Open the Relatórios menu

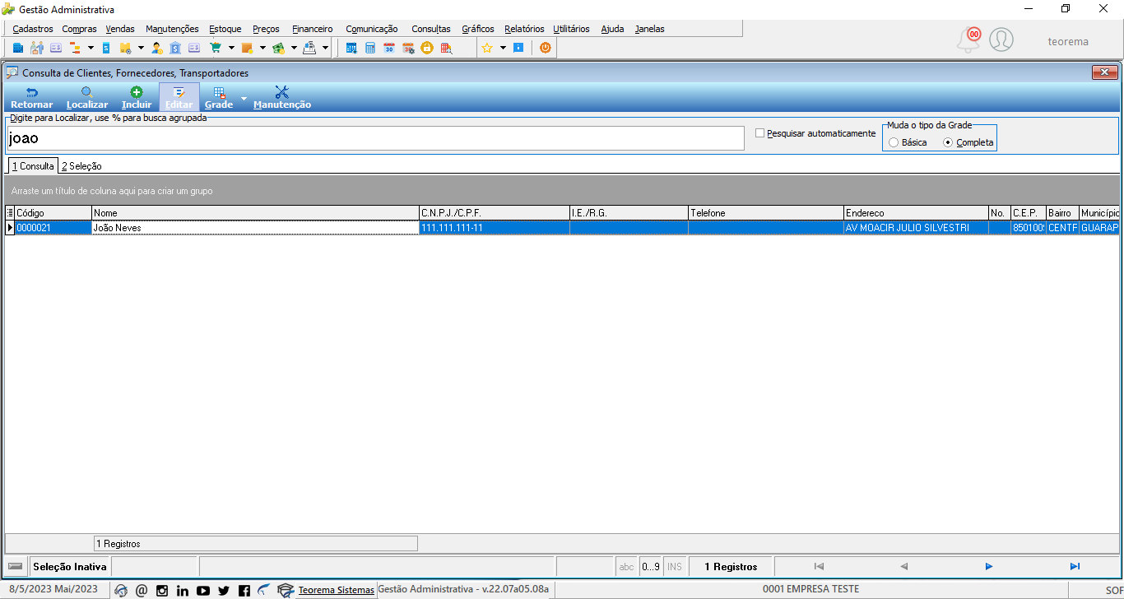coord(524,29)
